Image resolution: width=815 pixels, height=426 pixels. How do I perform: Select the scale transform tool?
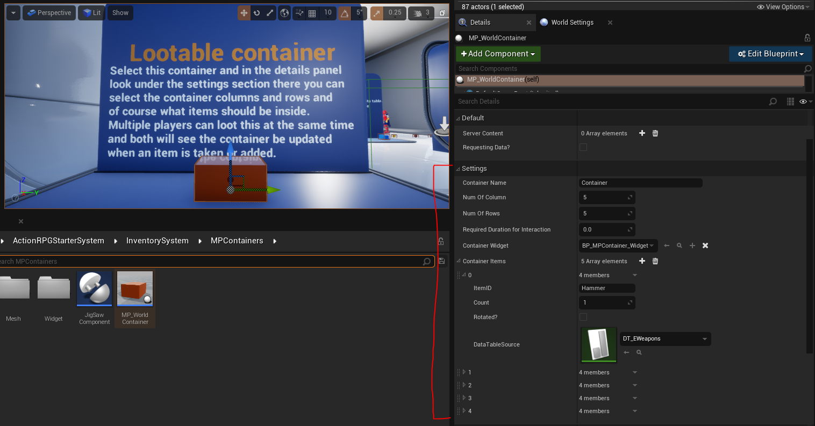[270, 13]
